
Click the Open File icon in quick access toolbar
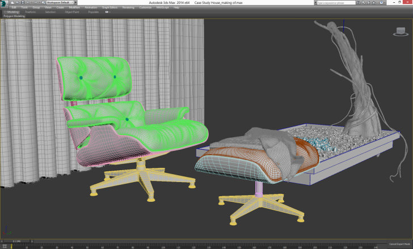pos(17,2)
